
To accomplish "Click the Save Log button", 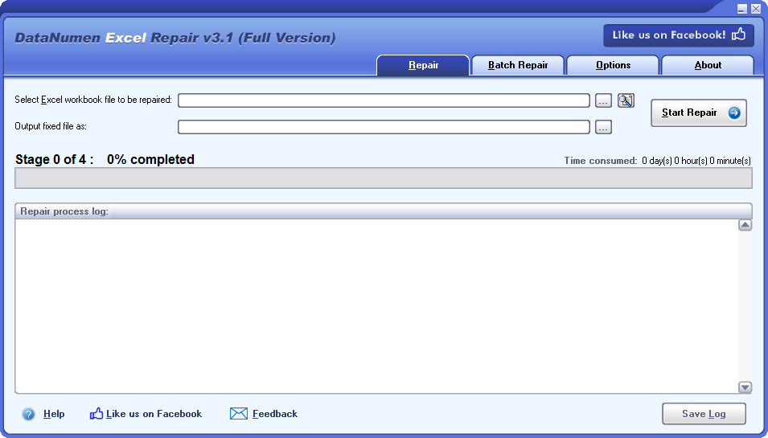I will pyautogui.click(x=704, y=414).
